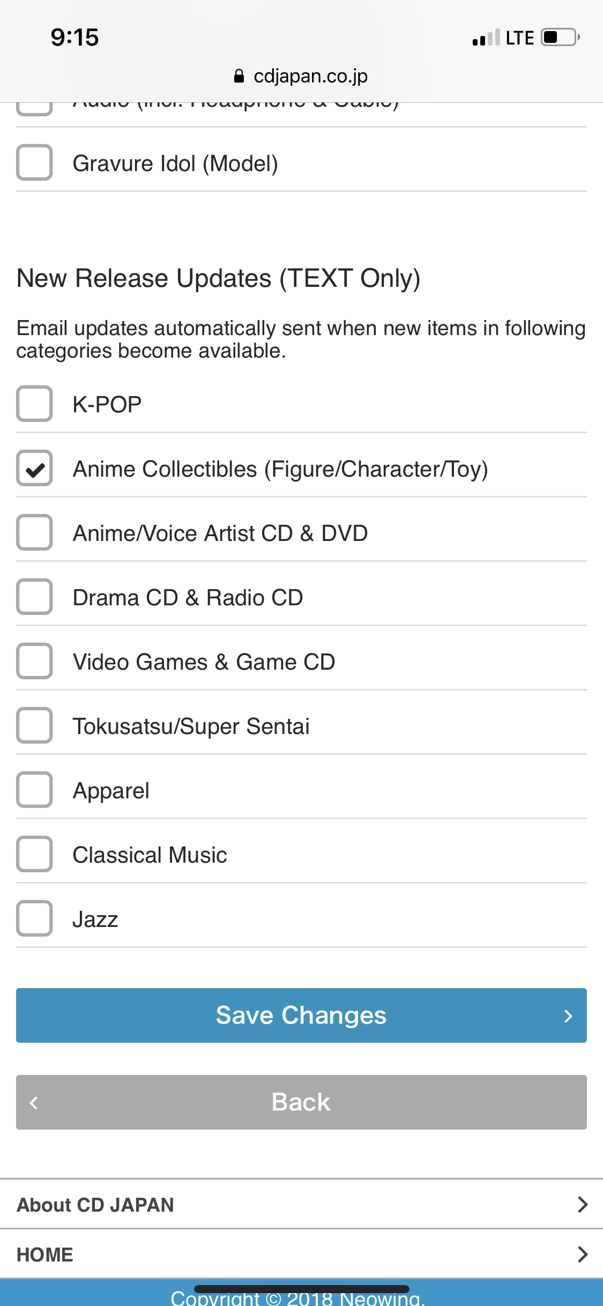Uncheck Anime Collectibles checkbox
Image resolution: width=603 pixels, height=1306 pixels.
pyautogui.click(x=34, y=468)
